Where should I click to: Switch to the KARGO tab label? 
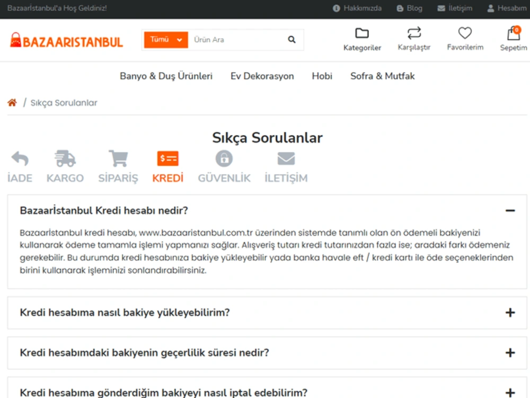[65, 178]
